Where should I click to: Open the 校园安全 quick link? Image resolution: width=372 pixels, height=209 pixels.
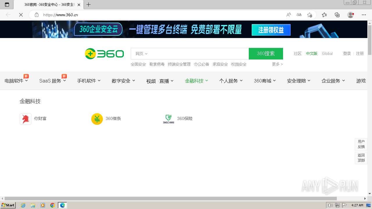coord(239,64)
